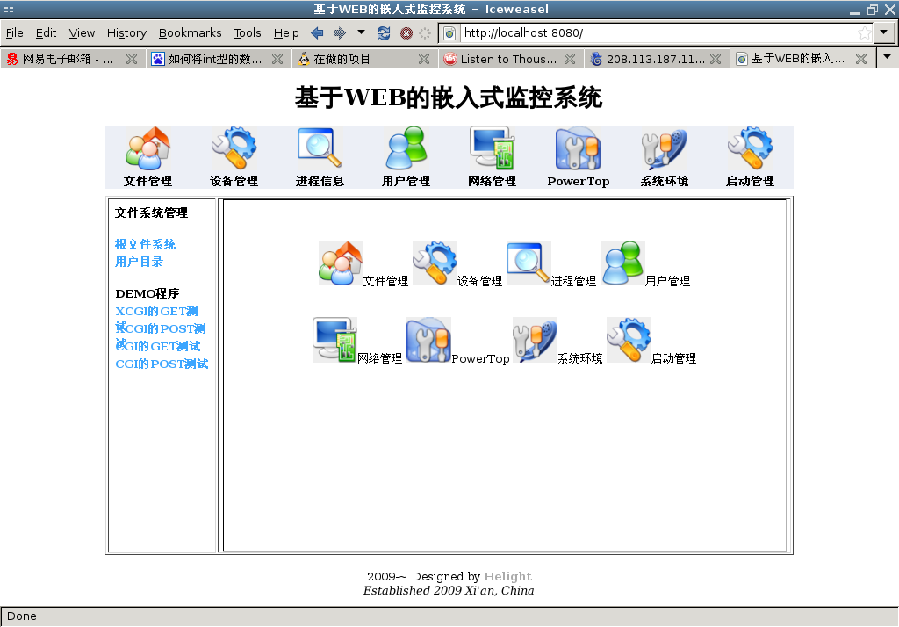Open the Bookmarks menu
The height and width of the screenshot is (627, 899).
190,33
